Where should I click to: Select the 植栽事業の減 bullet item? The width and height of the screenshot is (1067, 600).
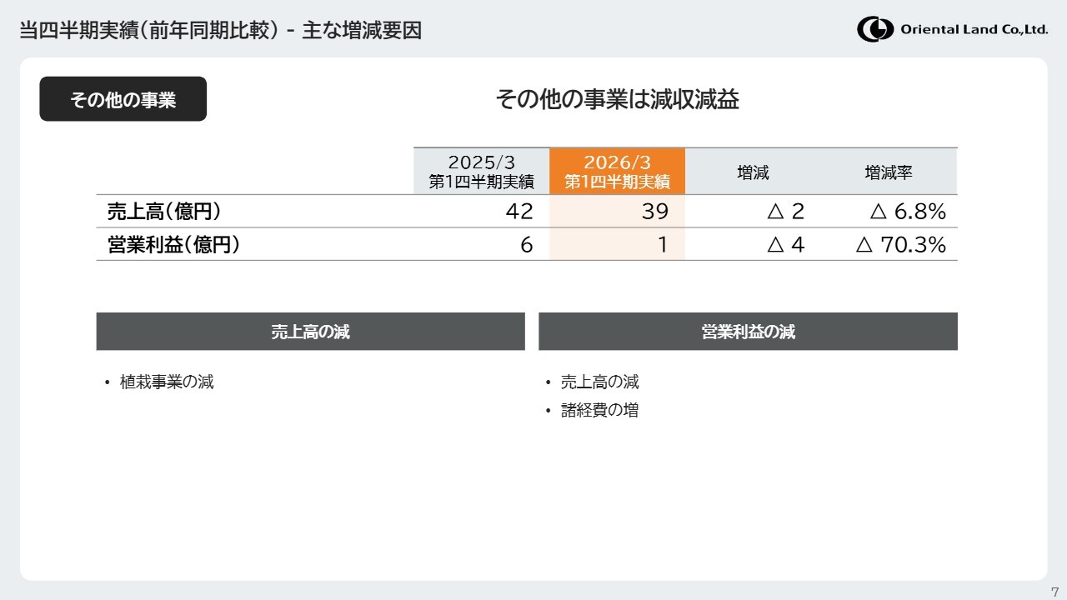167,382
